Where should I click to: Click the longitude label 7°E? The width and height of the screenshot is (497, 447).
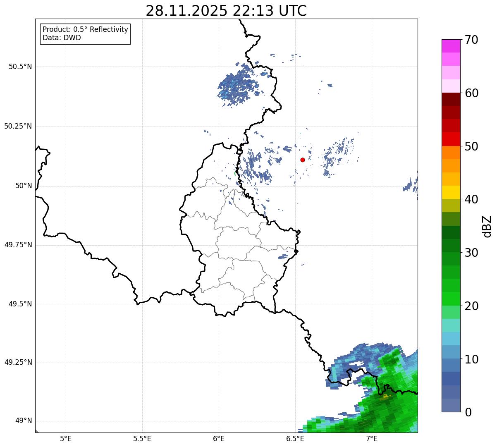pos(372,439)
